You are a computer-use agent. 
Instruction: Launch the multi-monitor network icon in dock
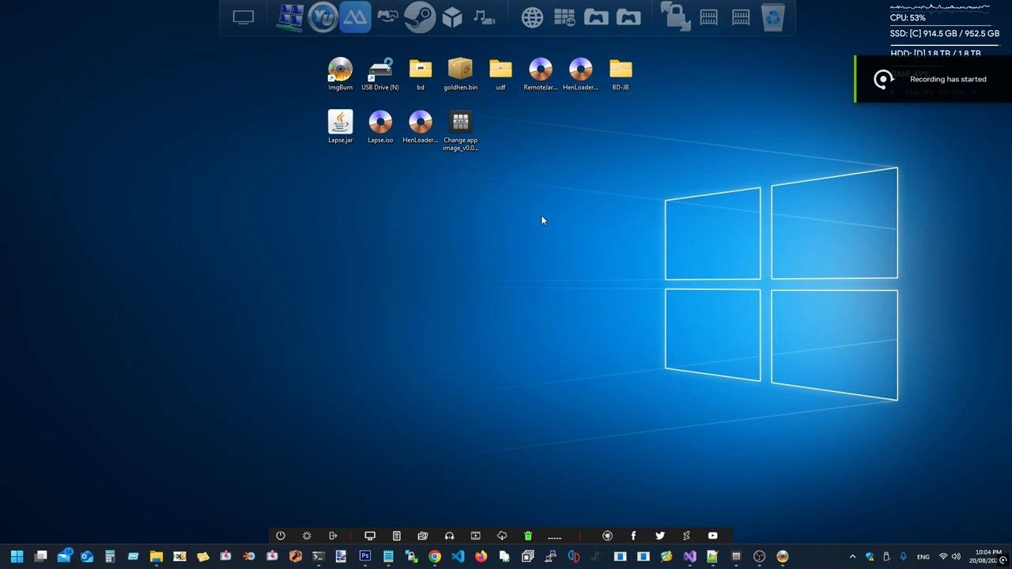point(290,17)
